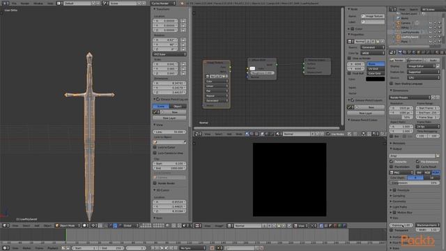This screenshot has height=251, width=446.
Task: Click the node Name field Image Texture
Action: pos(373,16)
